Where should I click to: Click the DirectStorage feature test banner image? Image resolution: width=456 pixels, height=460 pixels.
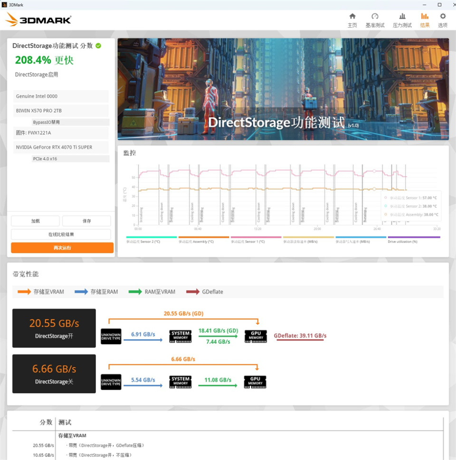coord(283,89)
